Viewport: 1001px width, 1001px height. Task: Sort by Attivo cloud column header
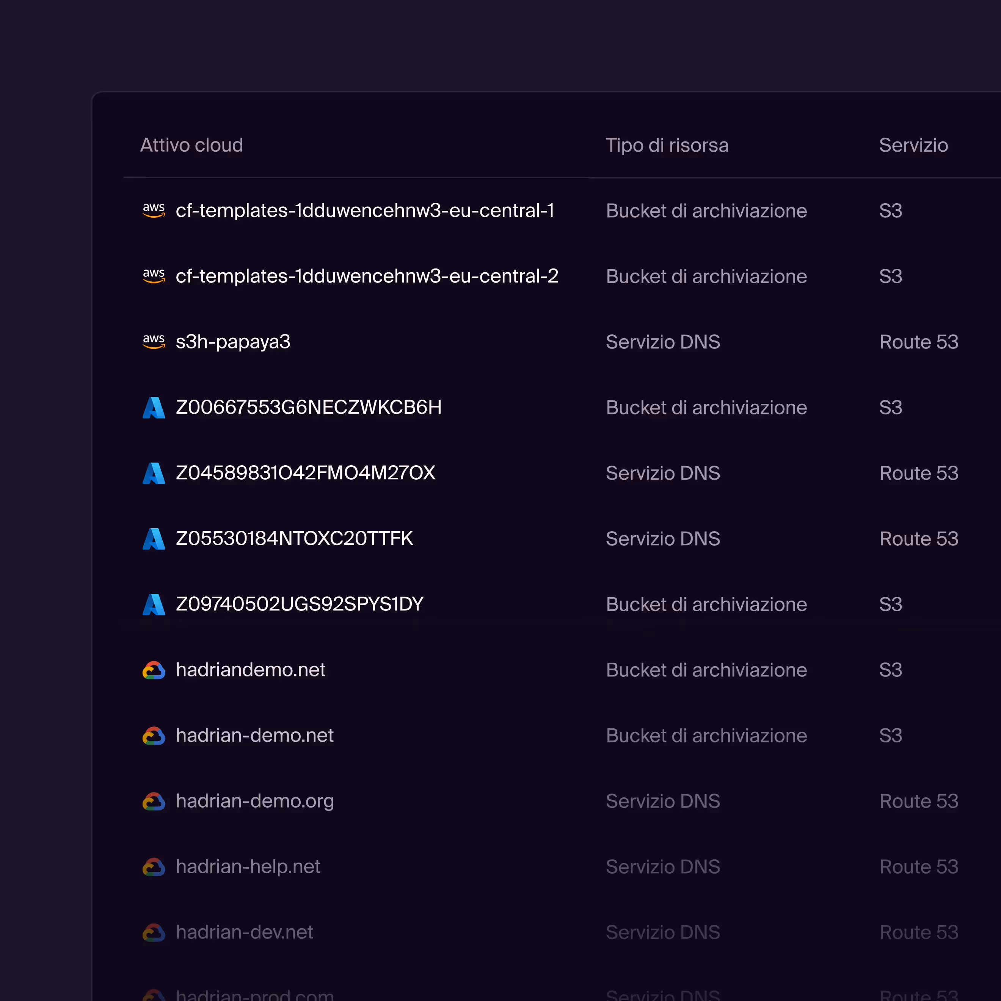pos(191,145)
